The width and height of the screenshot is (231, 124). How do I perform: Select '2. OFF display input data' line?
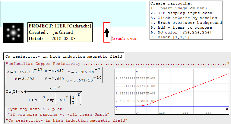[181, 13]
